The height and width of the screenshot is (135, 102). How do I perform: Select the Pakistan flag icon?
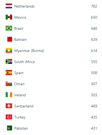tap(9, 128)
